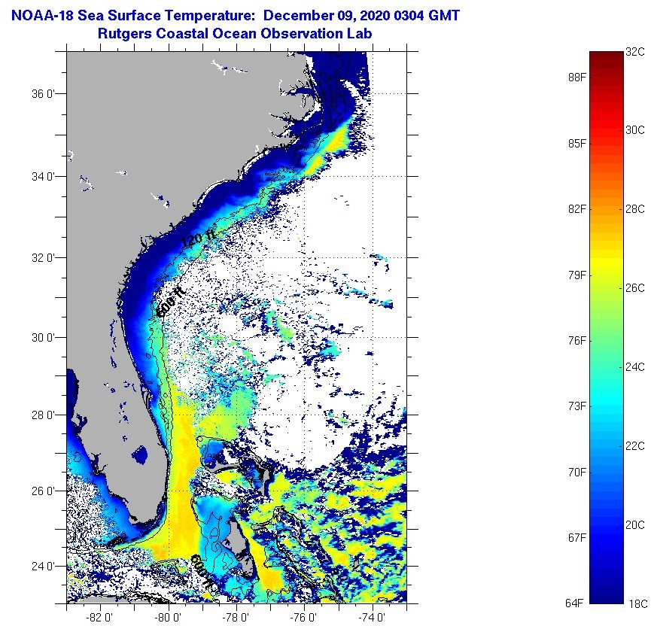The width and height of the screenshot is (651, 626).
Task: Click the 34 0' latitude label
Action: pyautogui.click(x=43, y=176)
